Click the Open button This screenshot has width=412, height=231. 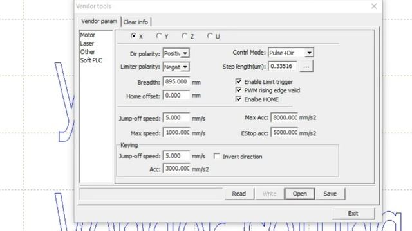(x=300, y=194)
